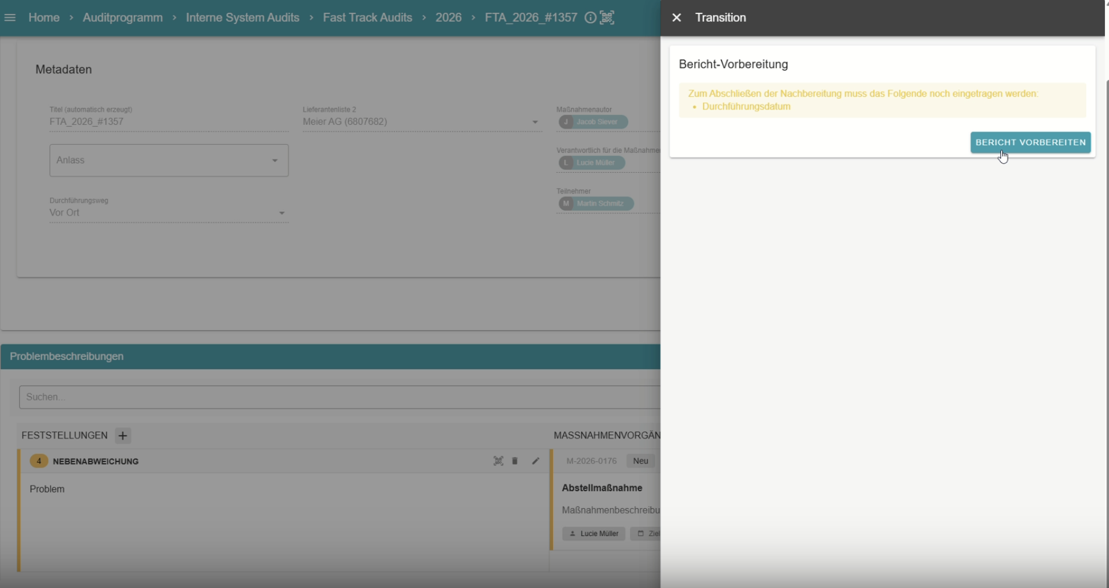Select the Lucie Müller responsible chip

(x=592, y=163)
